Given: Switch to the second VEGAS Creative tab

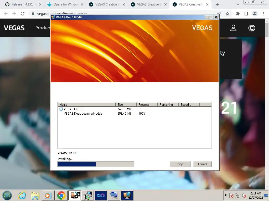Looking at the screenshot, I should (149, 4).
